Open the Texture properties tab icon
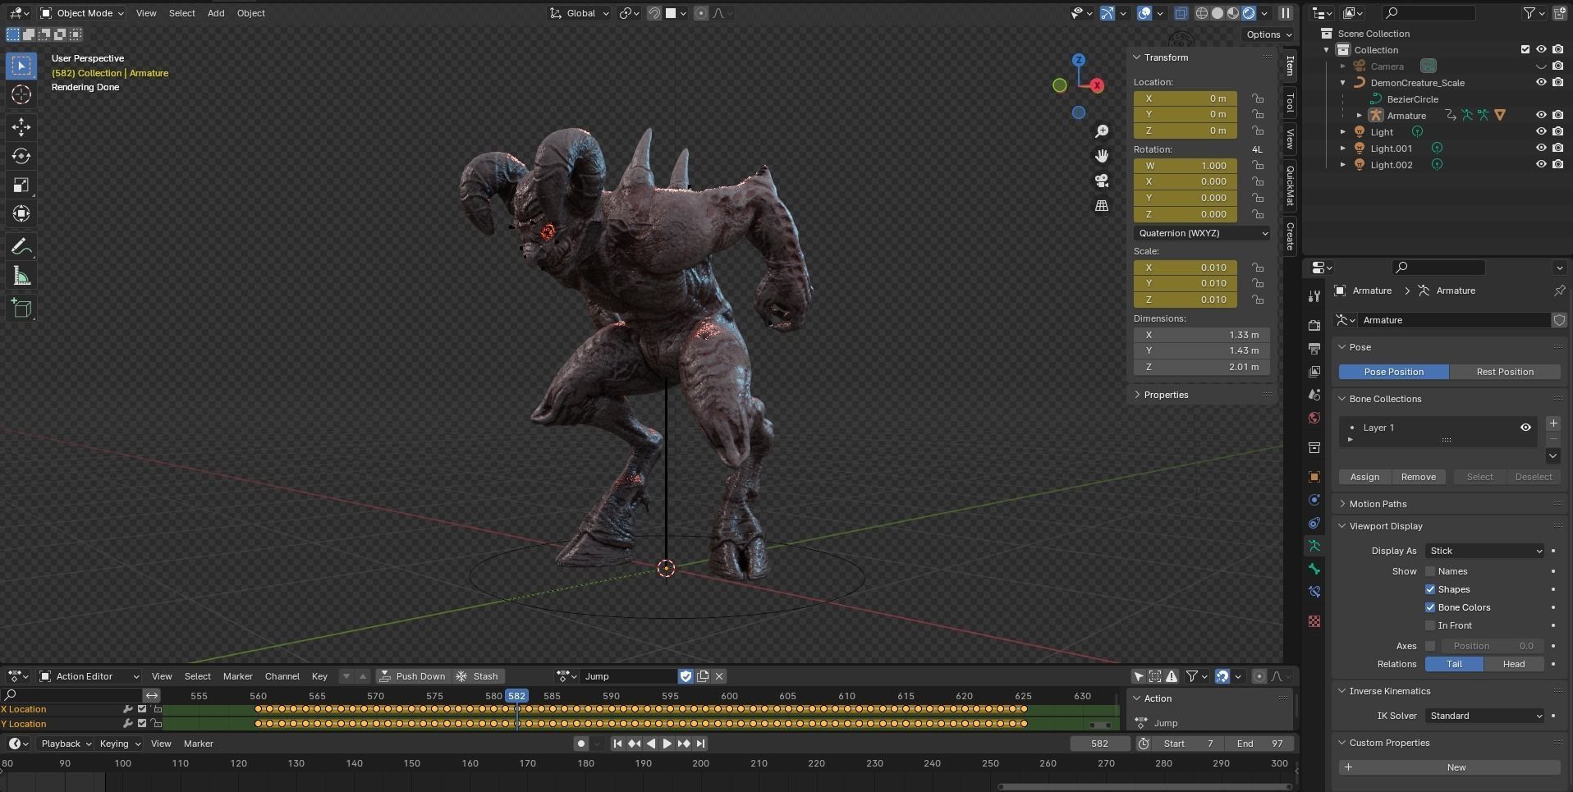 [1314, 621]
